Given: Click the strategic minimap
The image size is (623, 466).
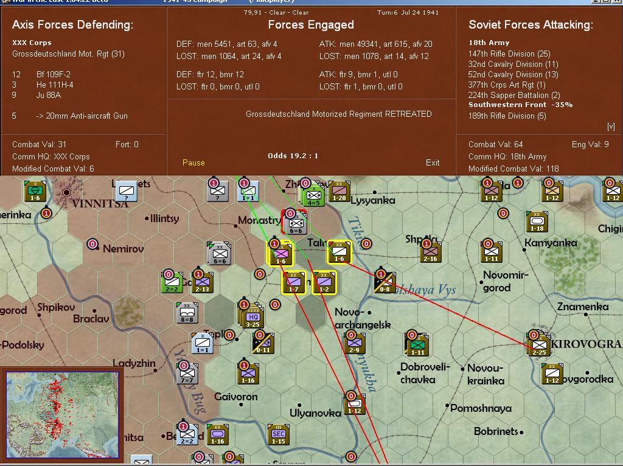Looking at the screenshot, I should (x=63, y=415).
